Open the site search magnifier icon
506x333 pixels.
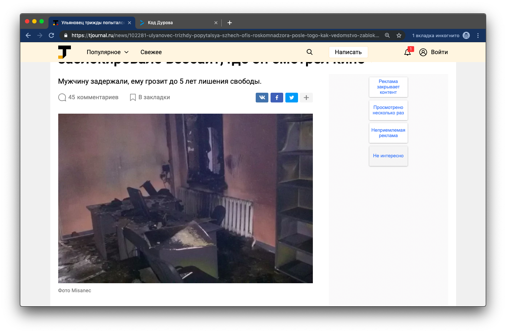coord(310,52)
